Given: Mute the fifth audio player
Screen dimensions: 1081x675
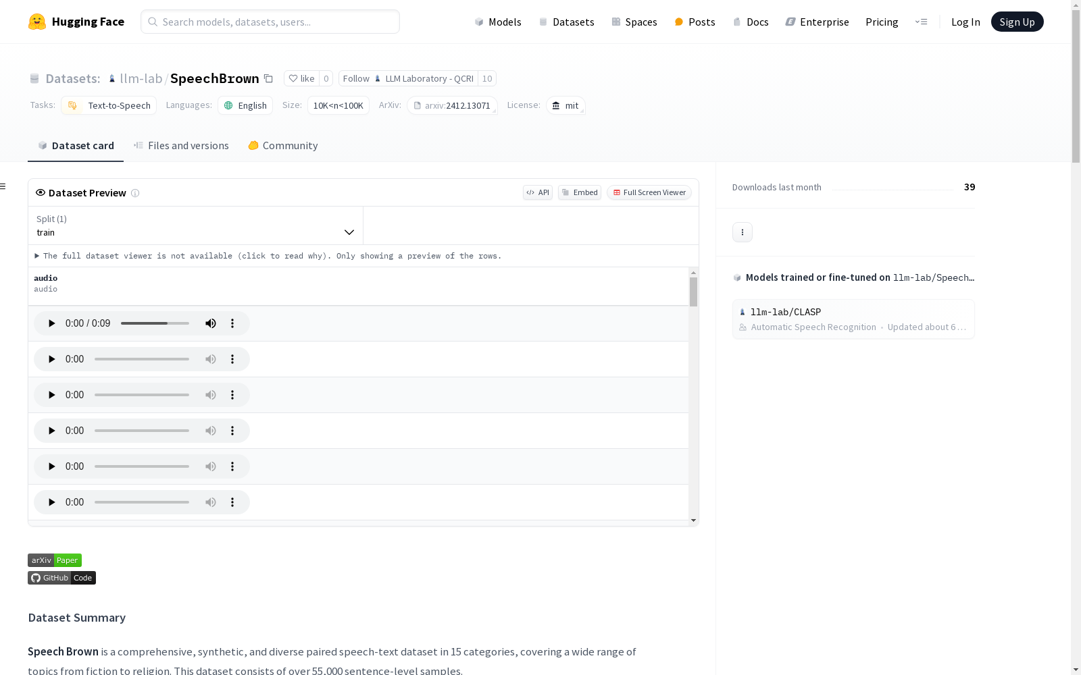Looking at the screenshot, I should [x=211, y=466].
